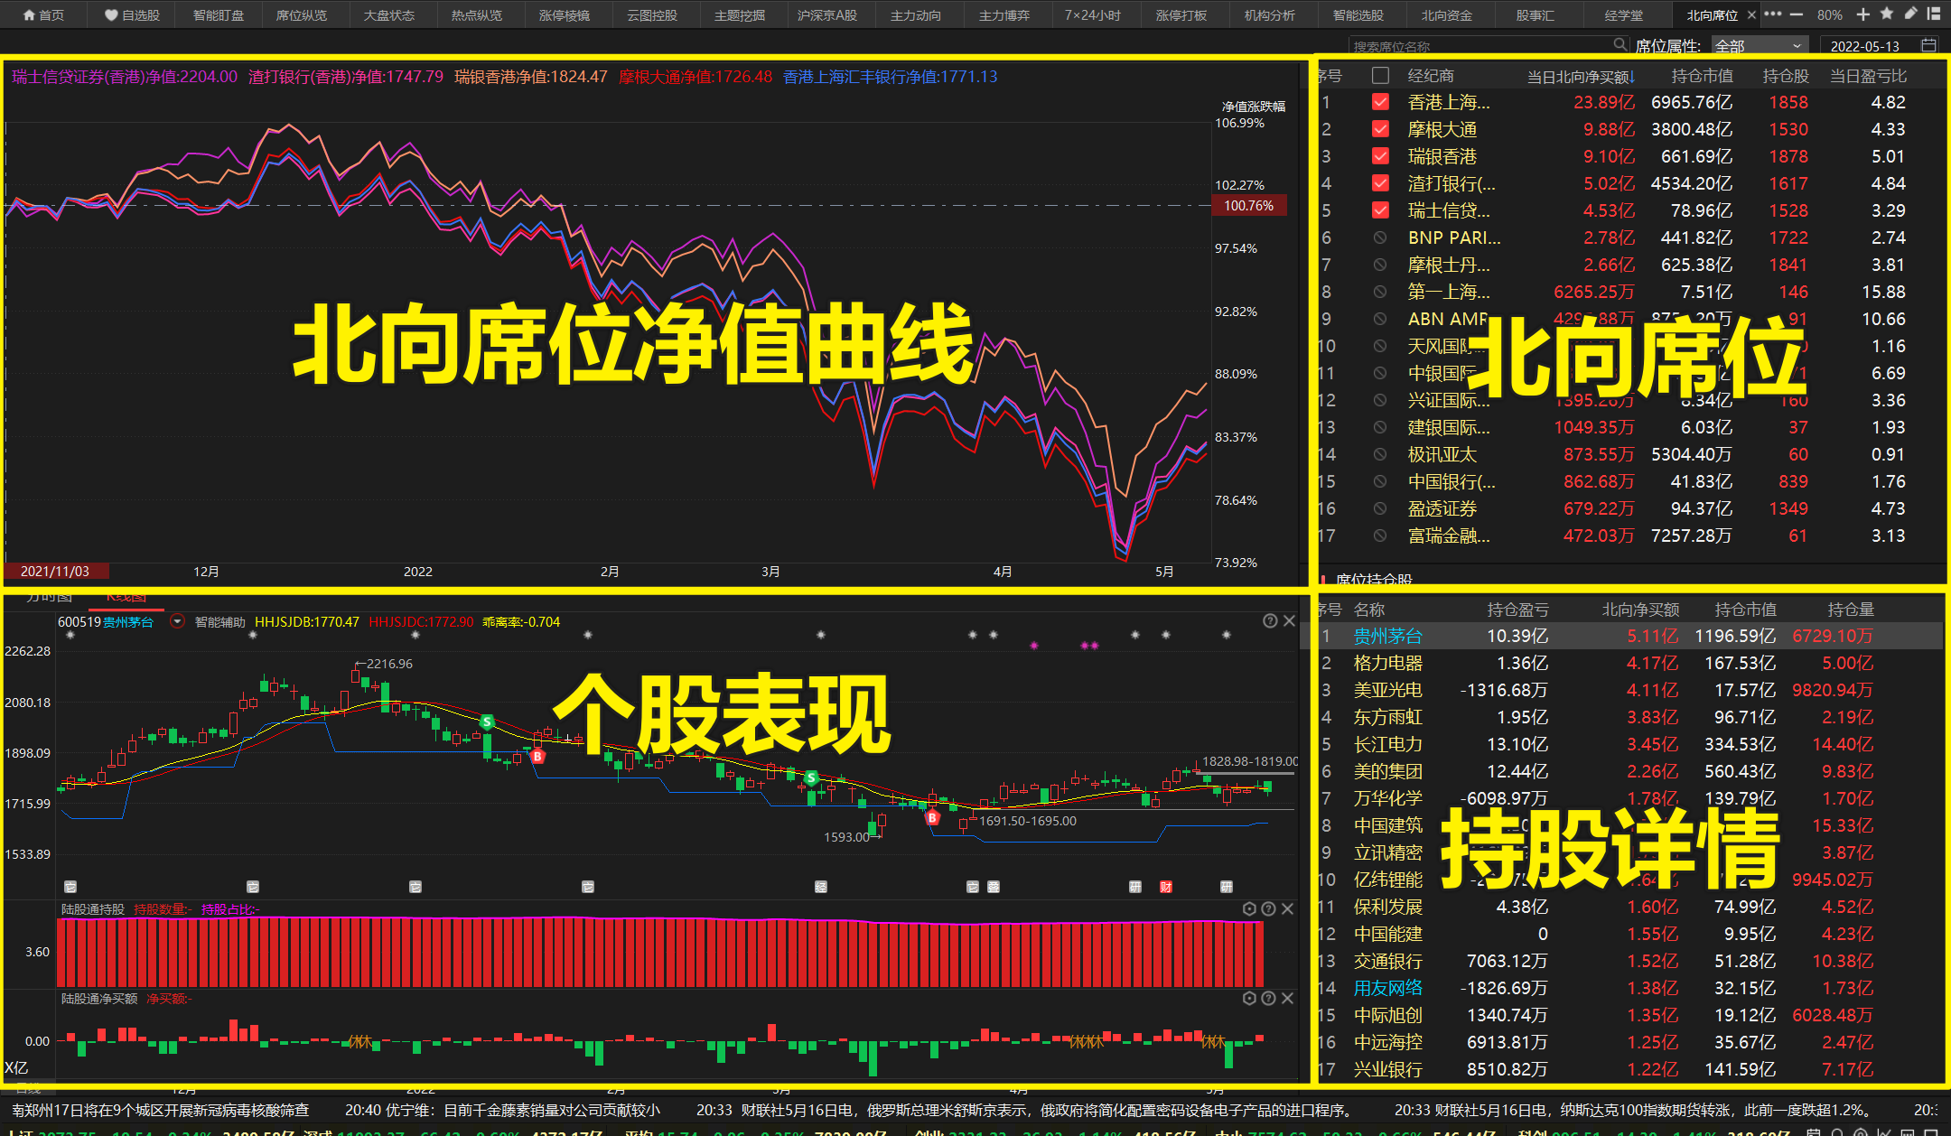Image resolution: width=1951 pixels, height=1136 pixels.
Task: Uncheck the 瑞银香港 broker checkbox
Action: [1380, 156]
